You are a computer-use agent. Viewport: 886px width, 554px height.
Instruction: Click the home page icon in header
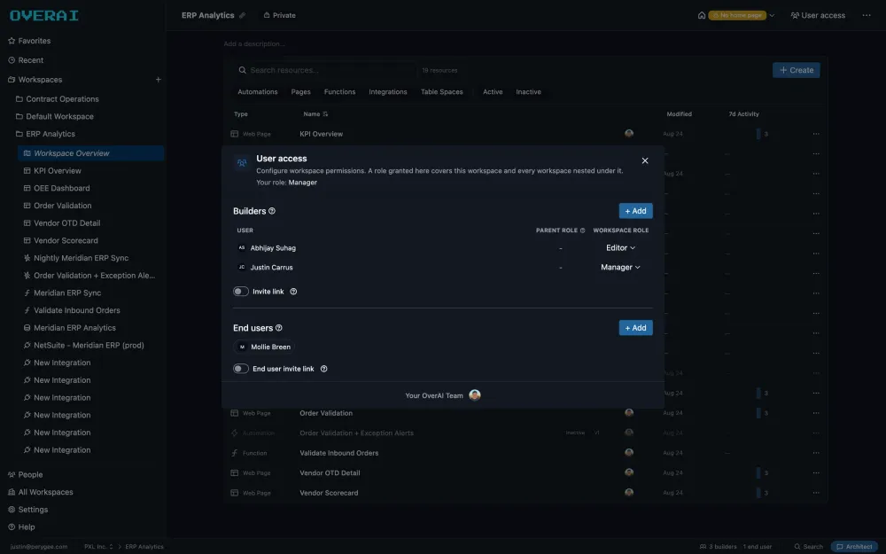coord(701,15)
